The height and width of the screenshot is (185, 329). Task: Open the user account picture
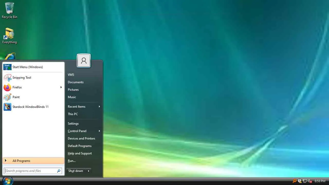[84, 61]
